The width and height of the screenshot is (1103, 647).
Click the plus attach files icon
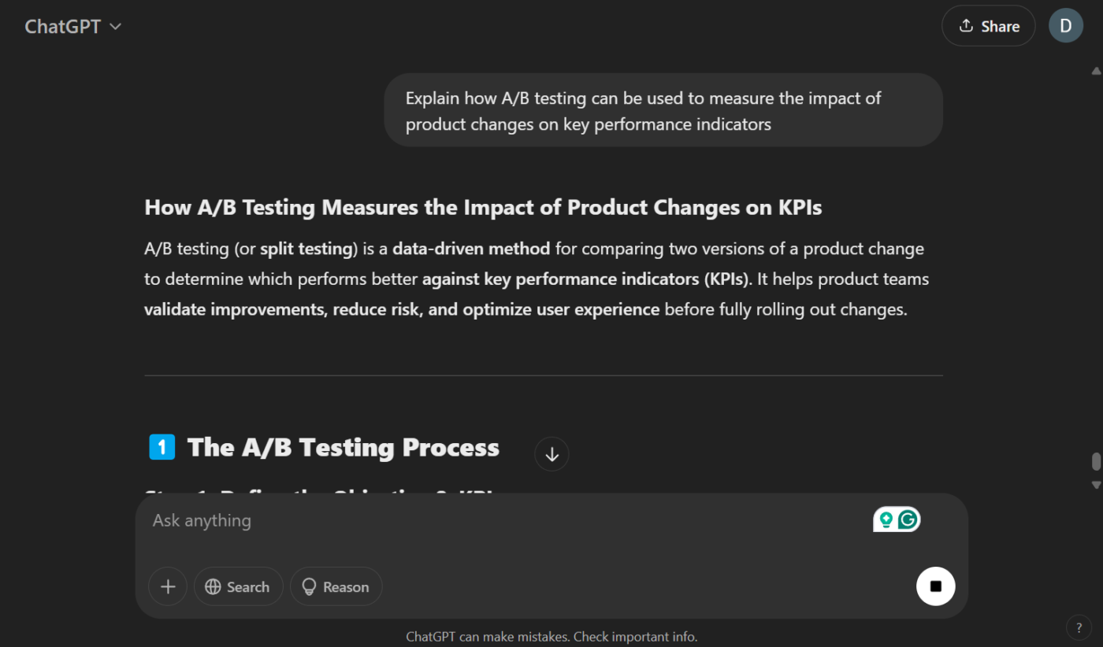(168, 586)
